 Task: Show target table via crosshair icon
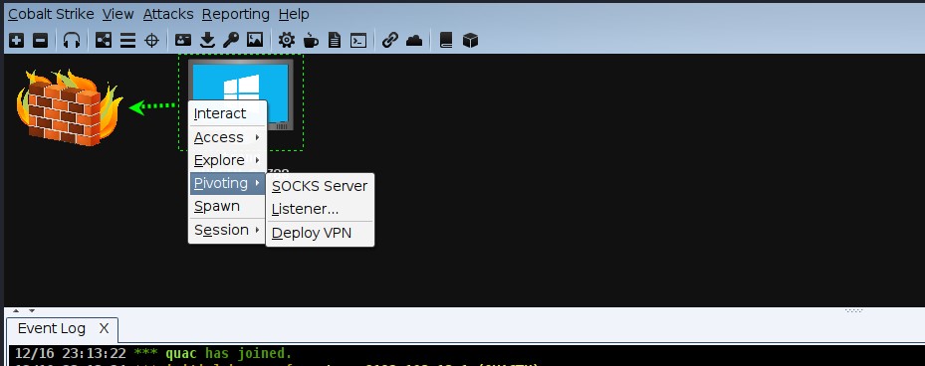(152, 40)
